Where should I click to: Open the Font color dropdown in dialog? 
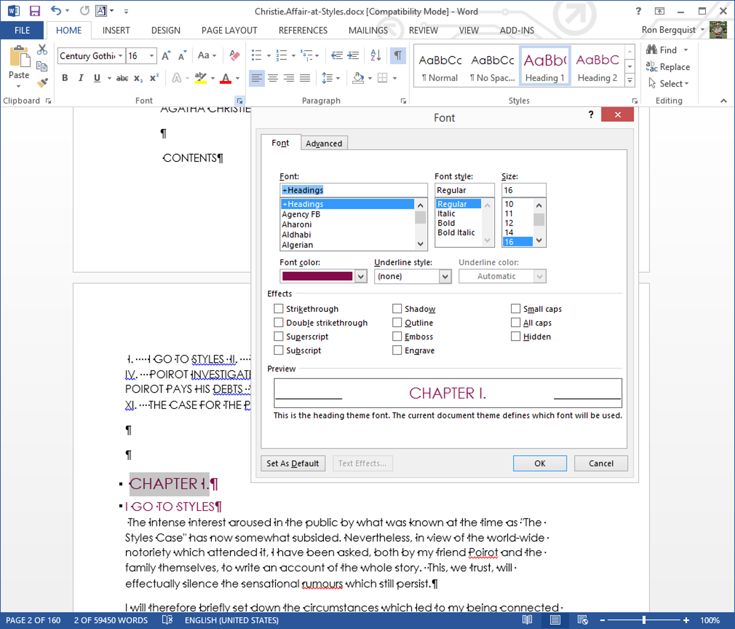361,276
